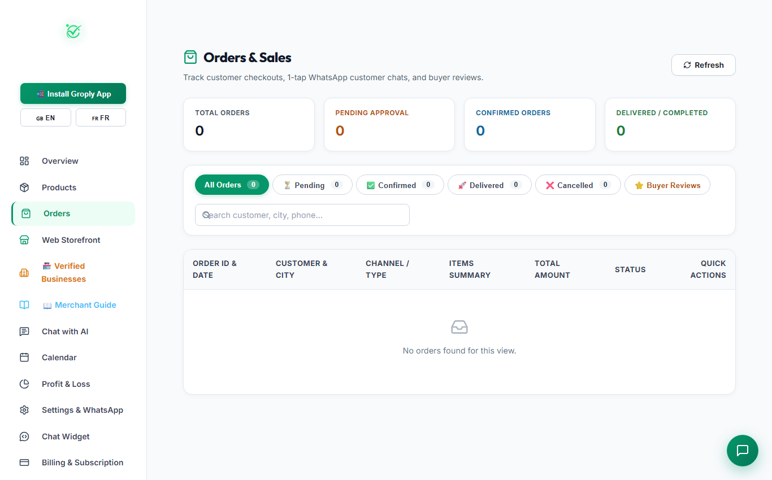The height and width of the screenshot is (480, 772).
Task: Switch language to FR
Action: coord(101,117)
